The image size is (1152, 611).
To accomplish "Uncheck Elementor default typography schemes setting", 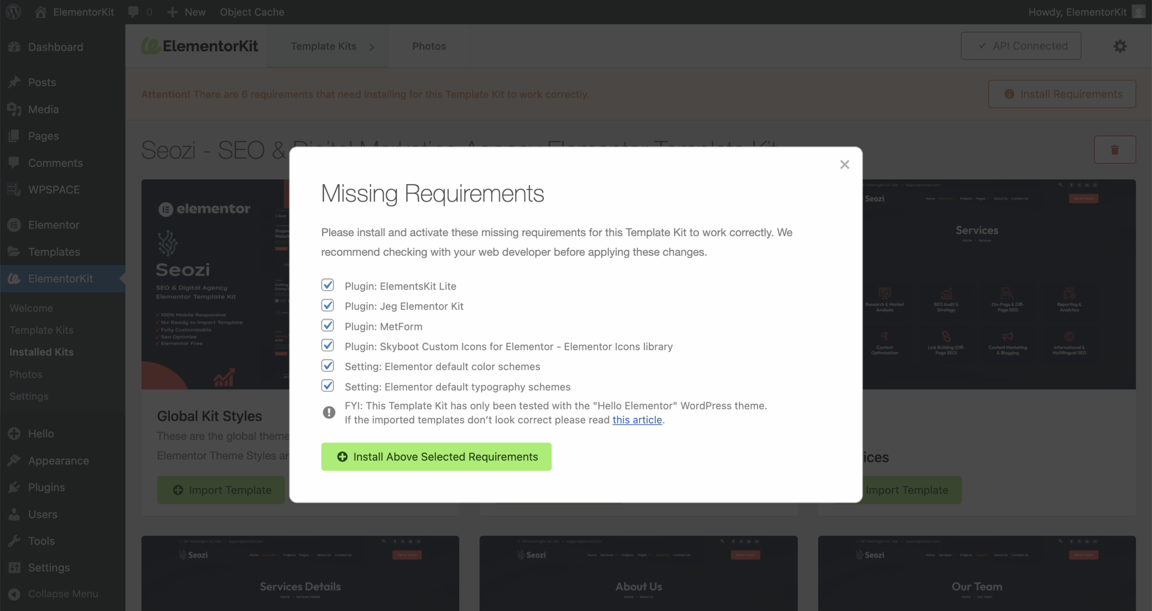I will (x=328, y=386).
